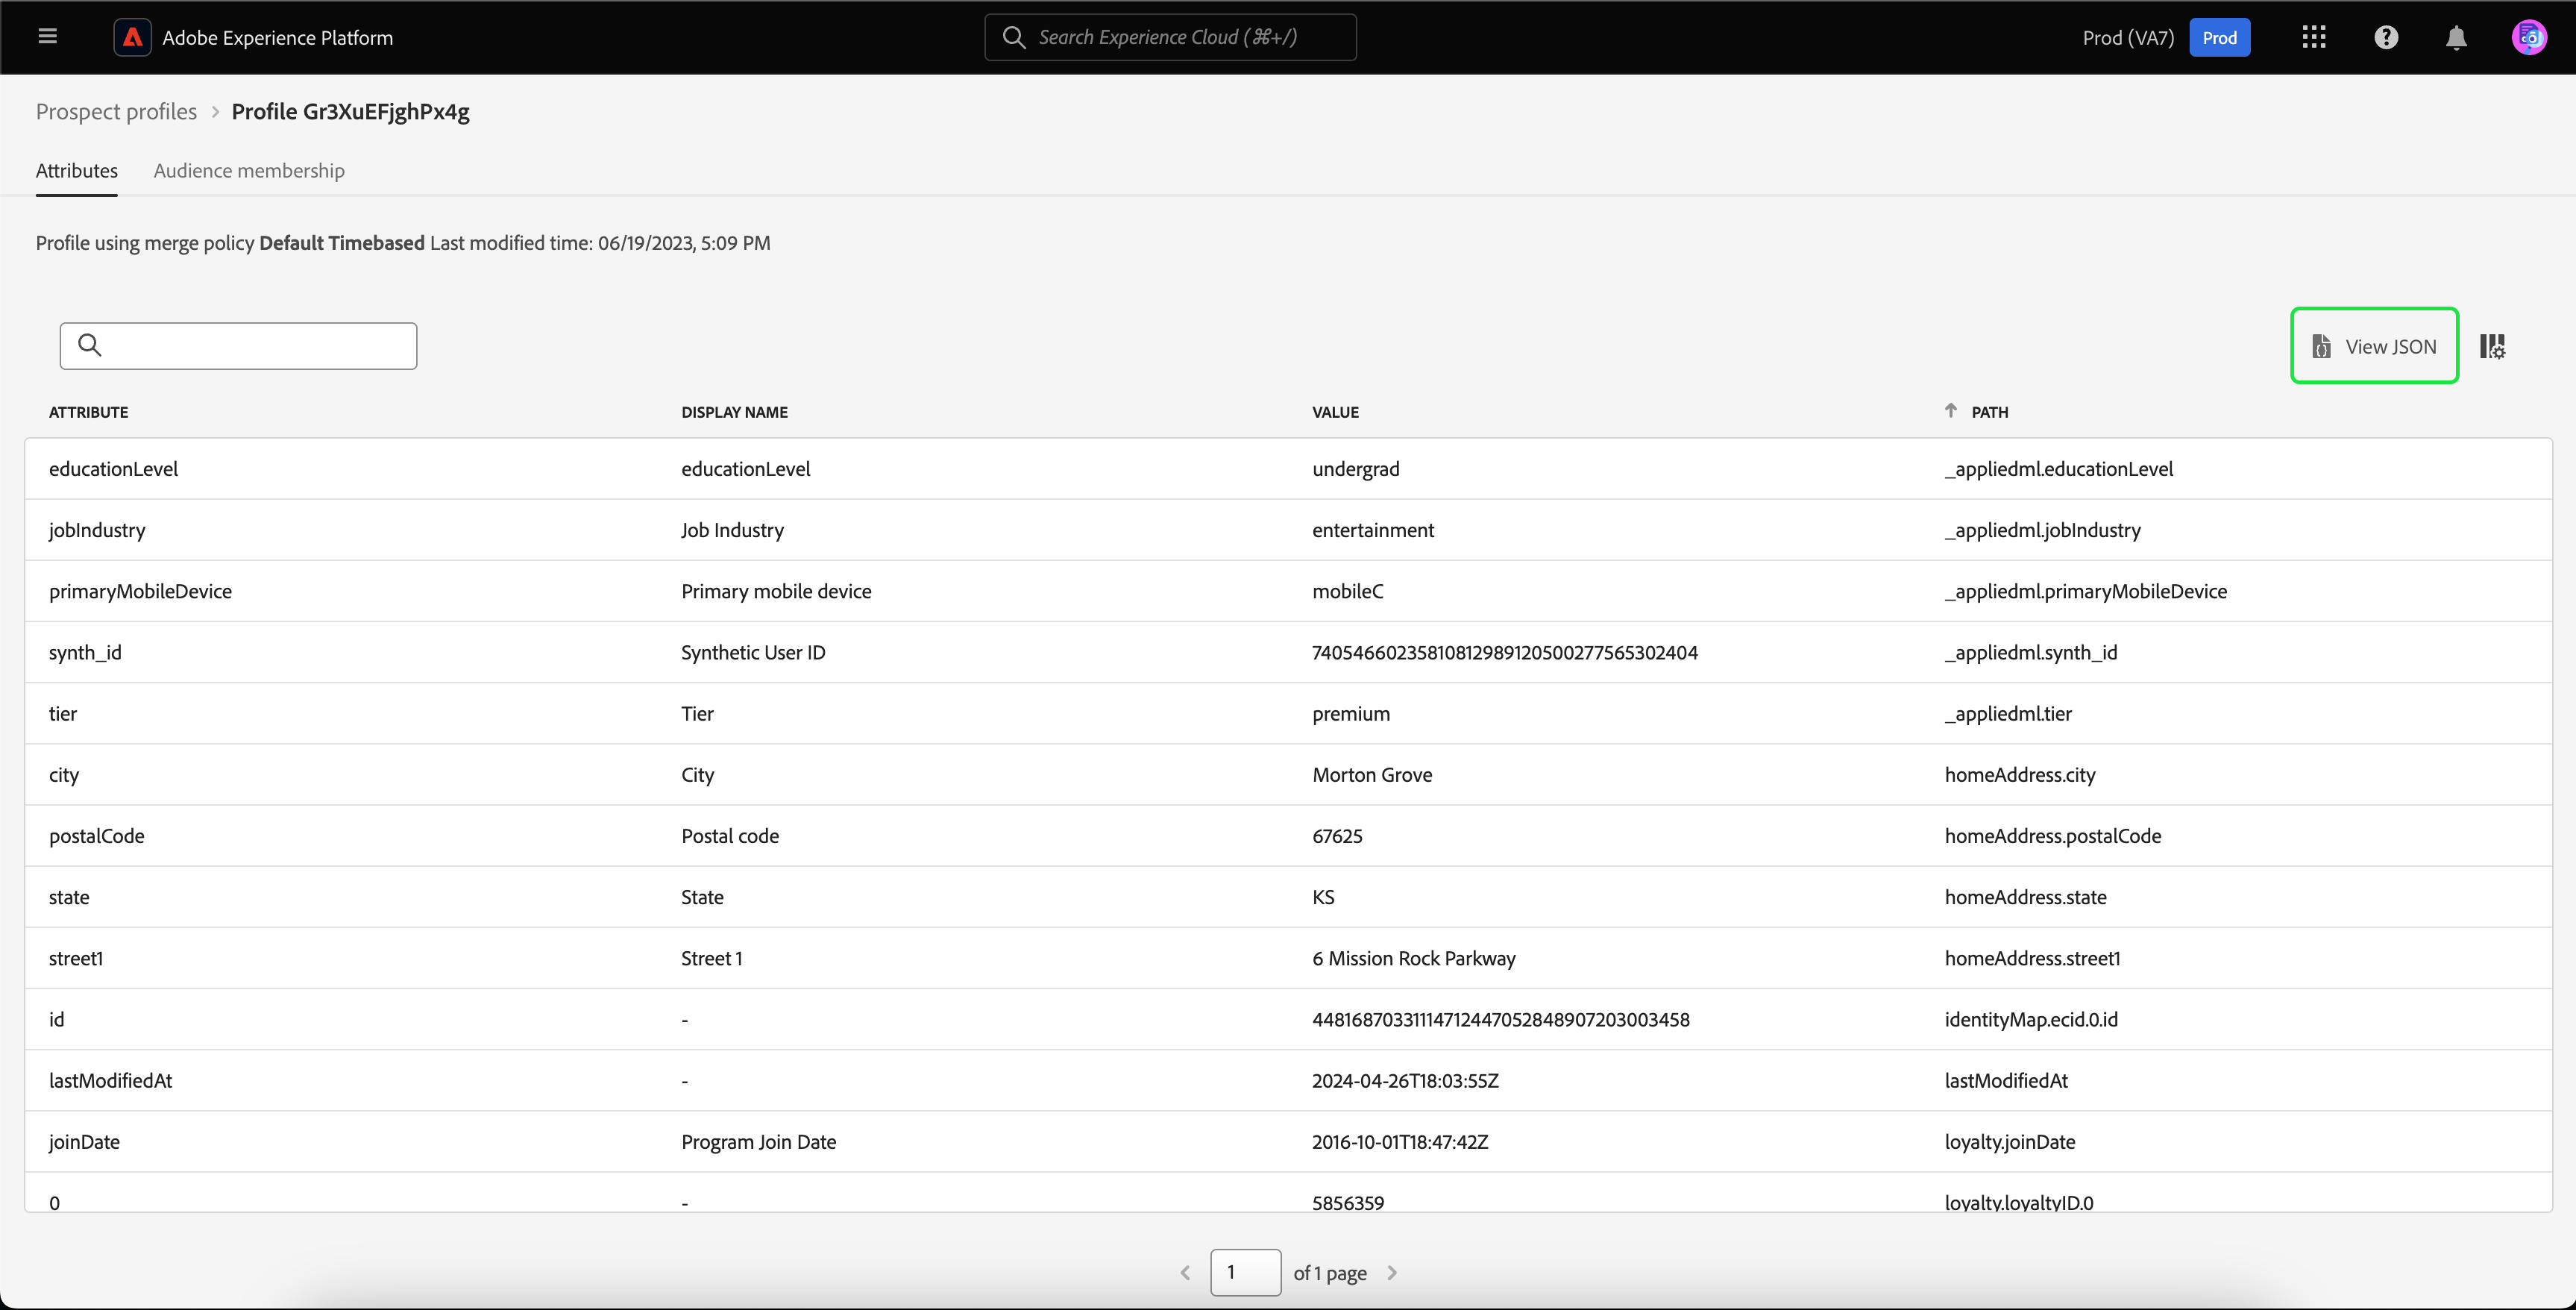
Task: Click the View JSON button
Action: [2374, 345]
